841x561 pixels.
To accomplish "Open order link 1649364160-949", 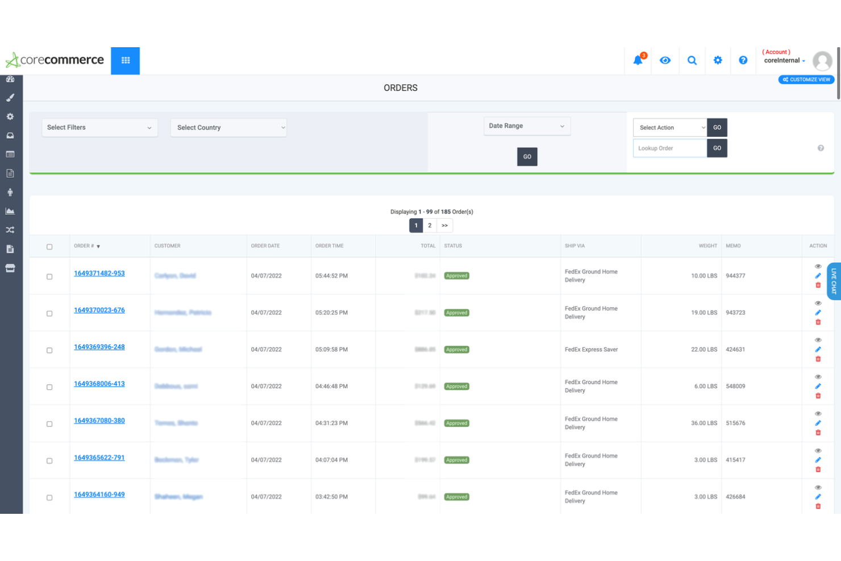I will 99,494.
